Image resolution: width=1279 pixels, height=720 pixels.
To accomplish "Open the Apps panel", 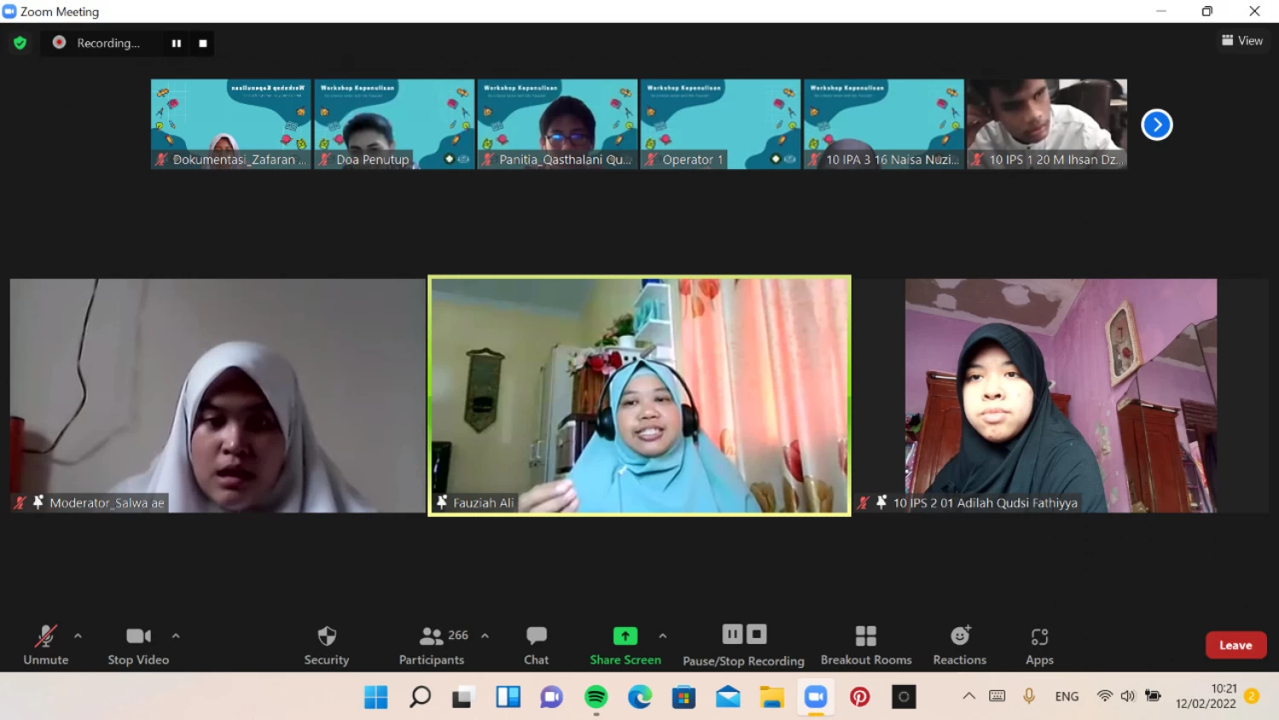I will [1039, 645].
